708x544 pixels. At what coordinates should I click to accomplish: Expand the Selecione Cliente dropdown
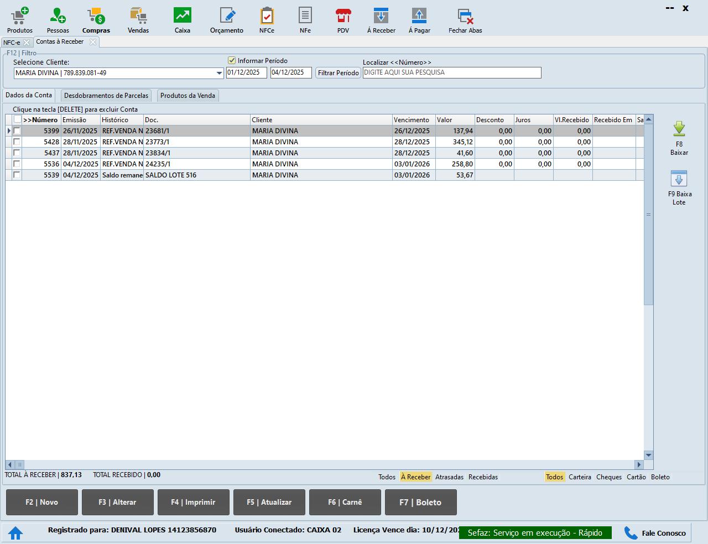[x=220, y=73]
